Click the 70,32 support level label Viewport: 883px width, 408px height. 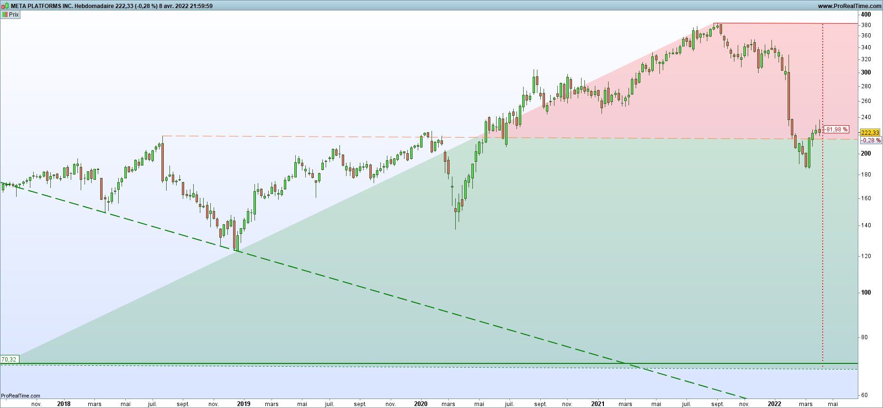(x=9, y=359)
